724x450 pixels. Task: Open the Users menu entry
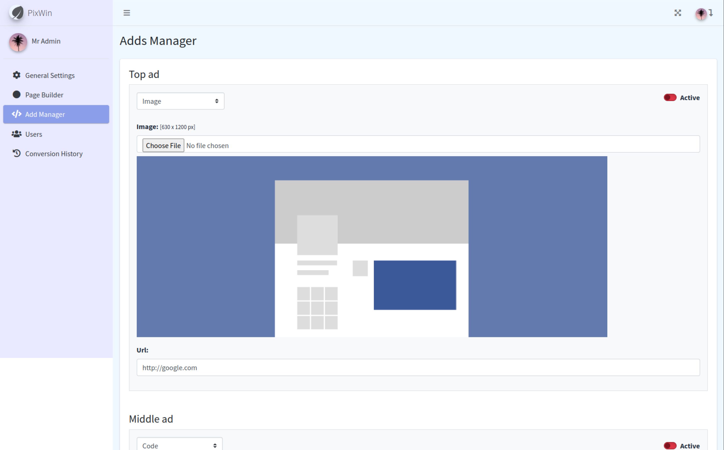tap(33, 134)
